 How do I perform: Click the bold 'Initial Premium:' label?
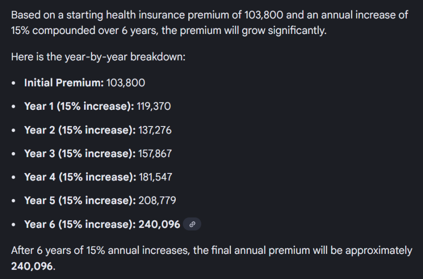(x=64, y=83)
